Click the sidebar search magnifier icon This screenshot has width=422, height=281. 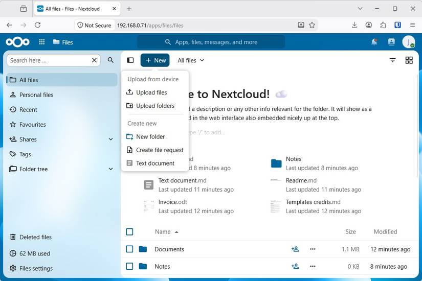pyautogui.click(x=110, y=60)
